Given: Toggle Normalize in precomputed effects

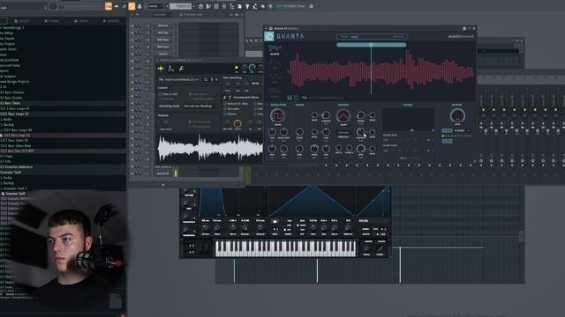Looking at the screenshot, I should [x=225, y=109].
